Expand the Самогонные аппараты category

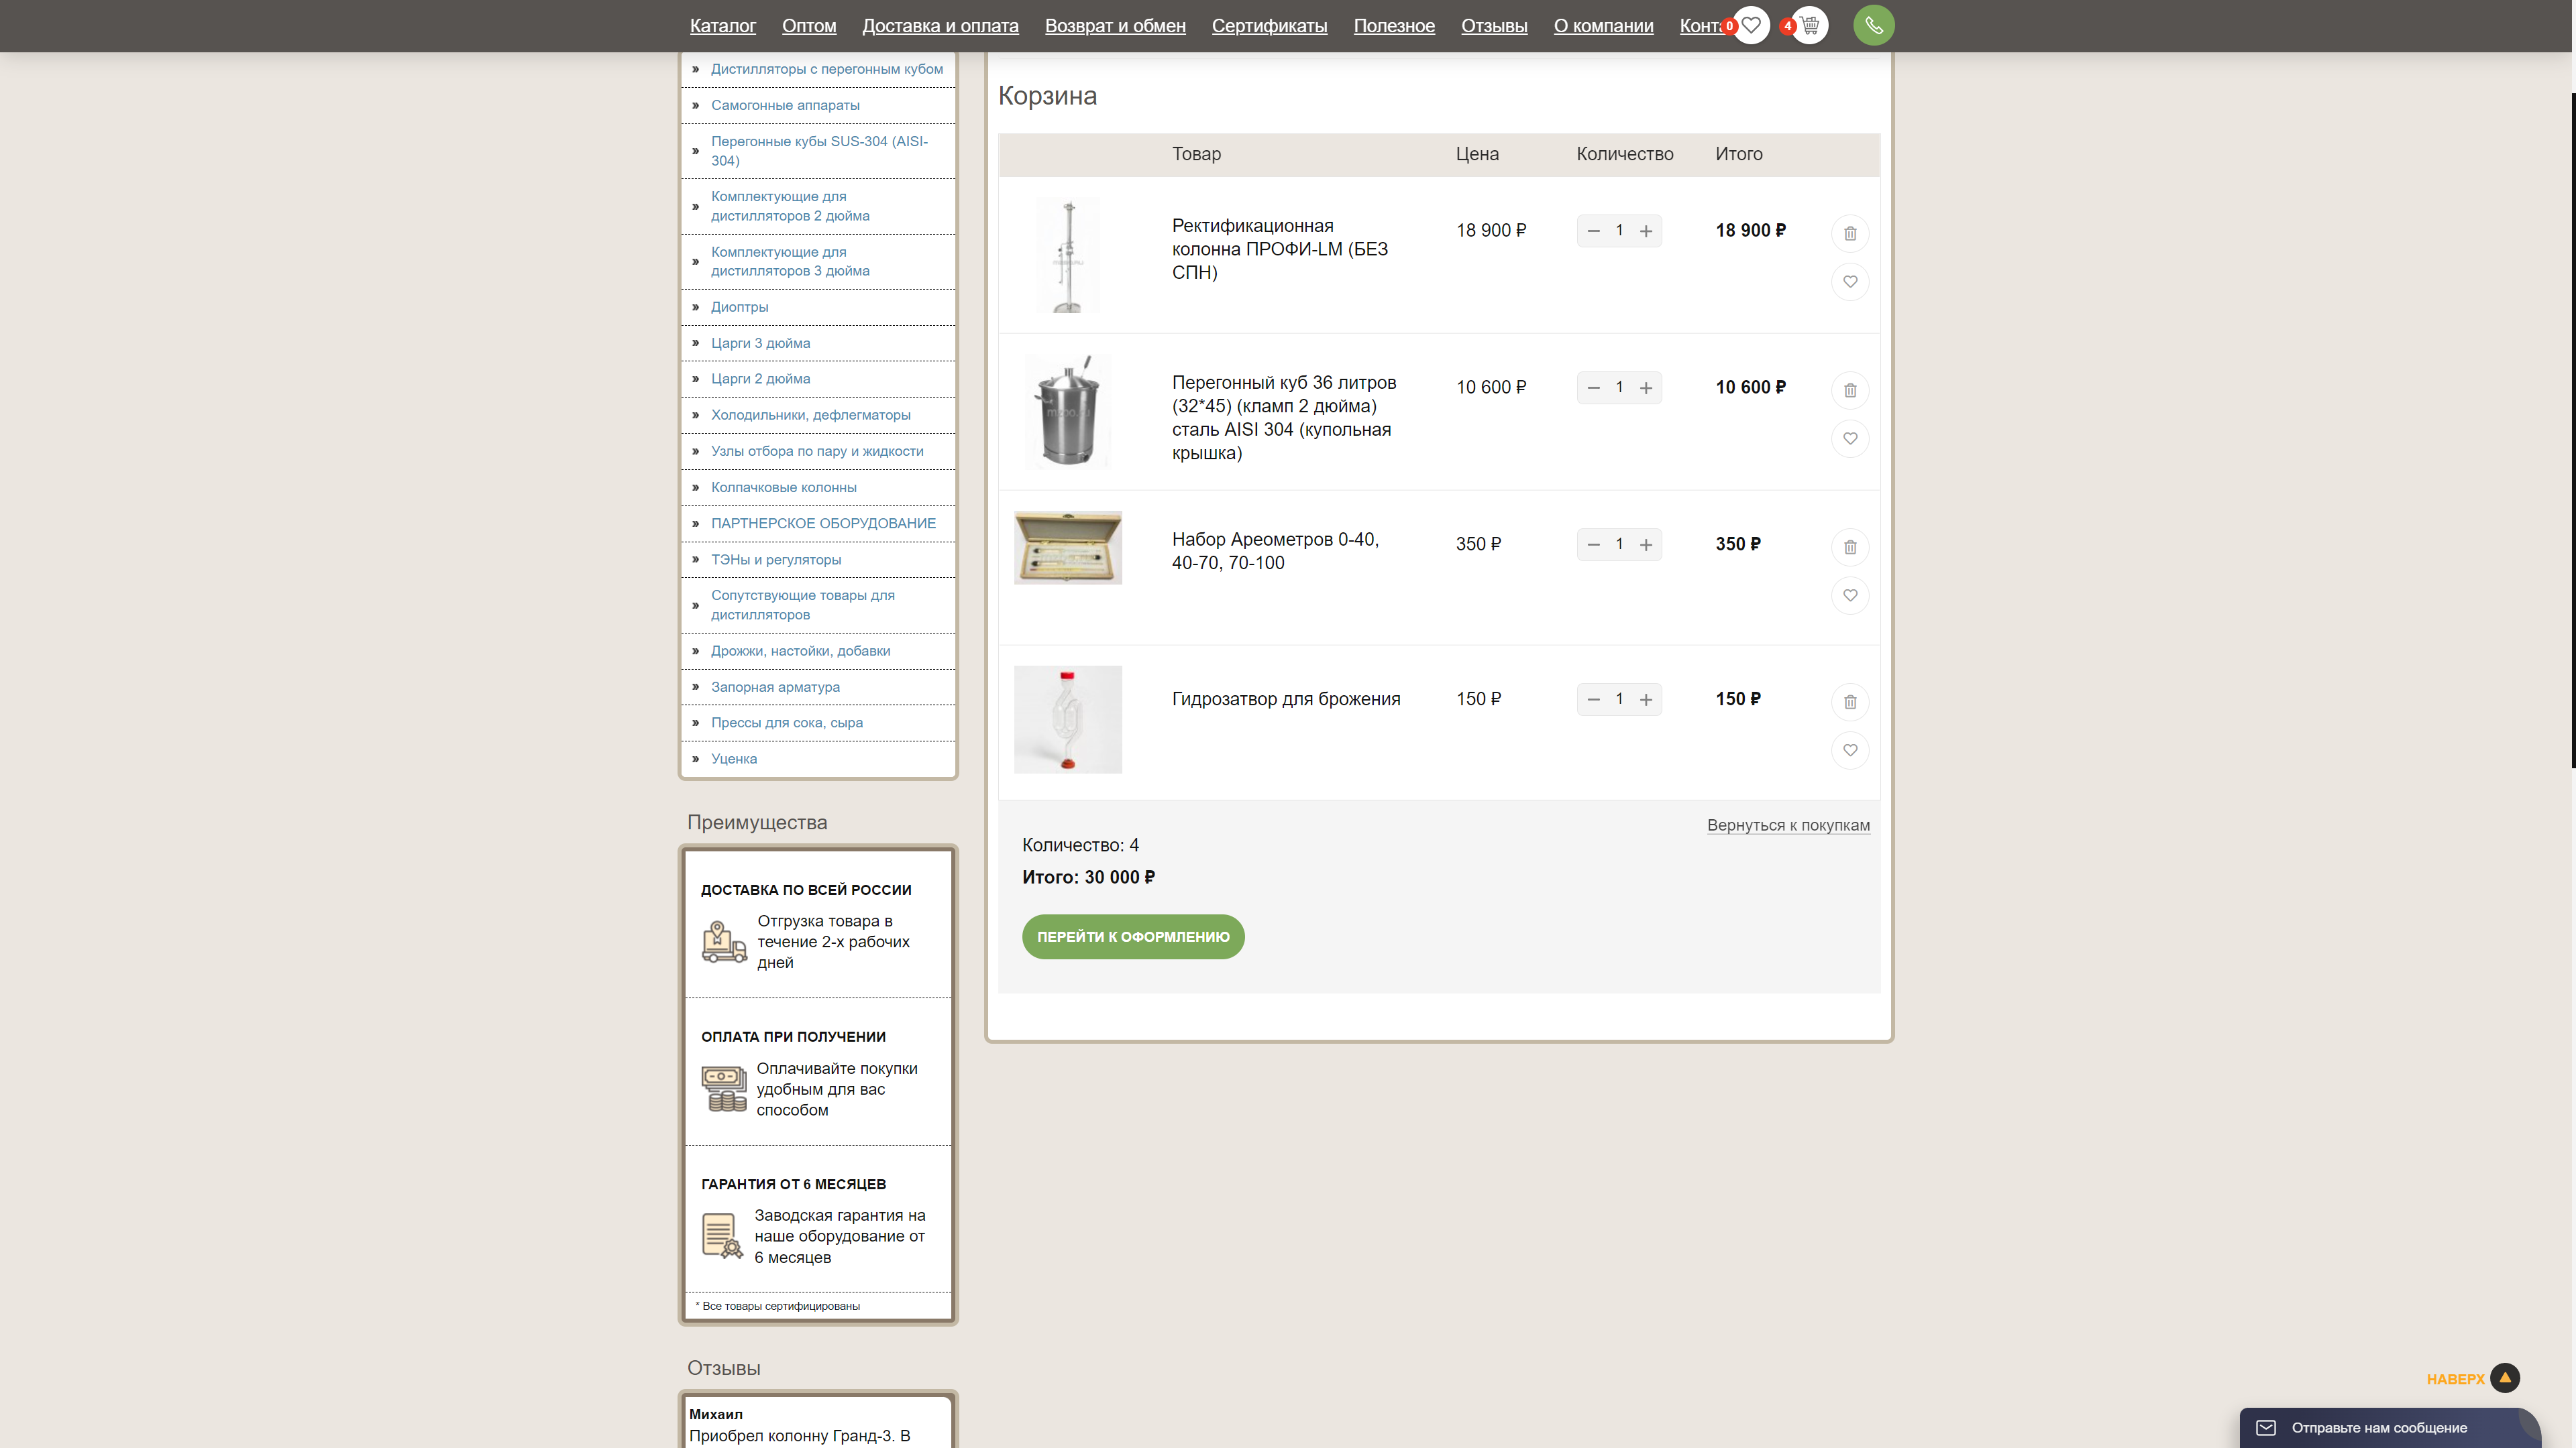pos(785,105)
